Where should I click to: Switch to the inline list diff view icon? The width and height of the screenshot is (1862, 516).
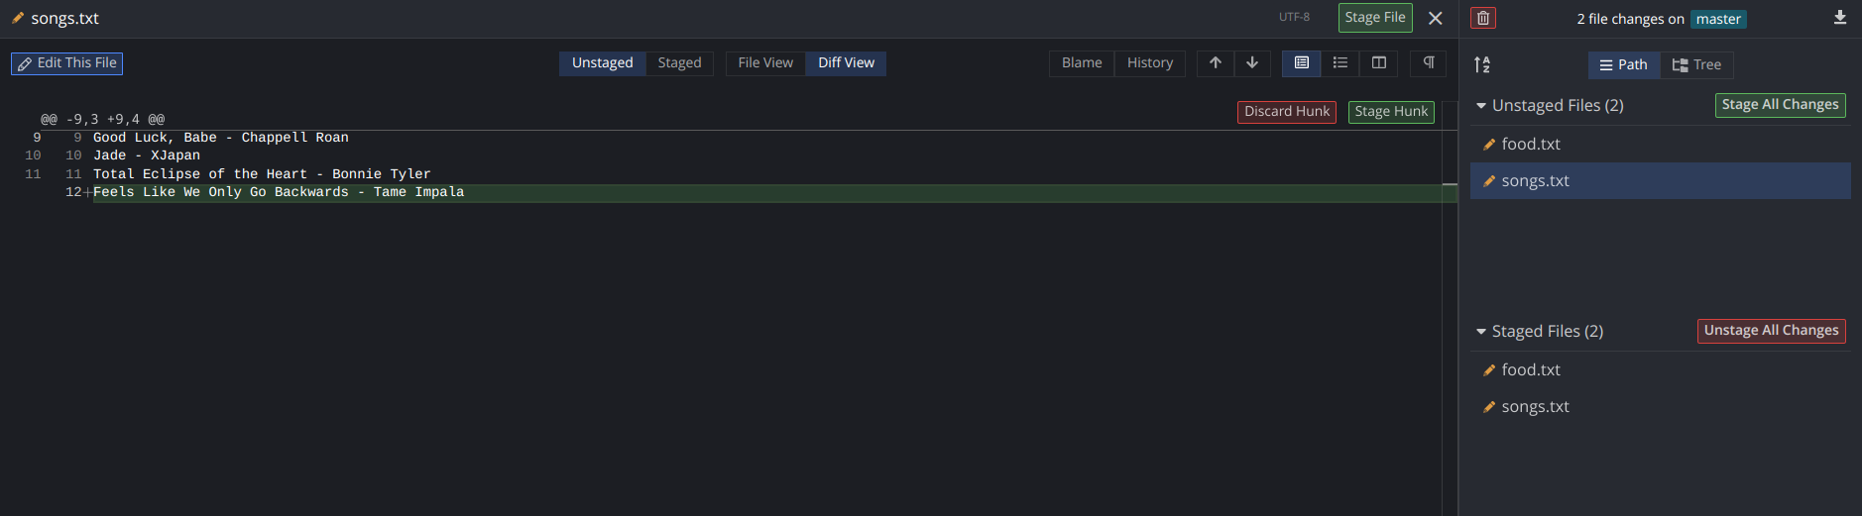(x=1340, y=63)
